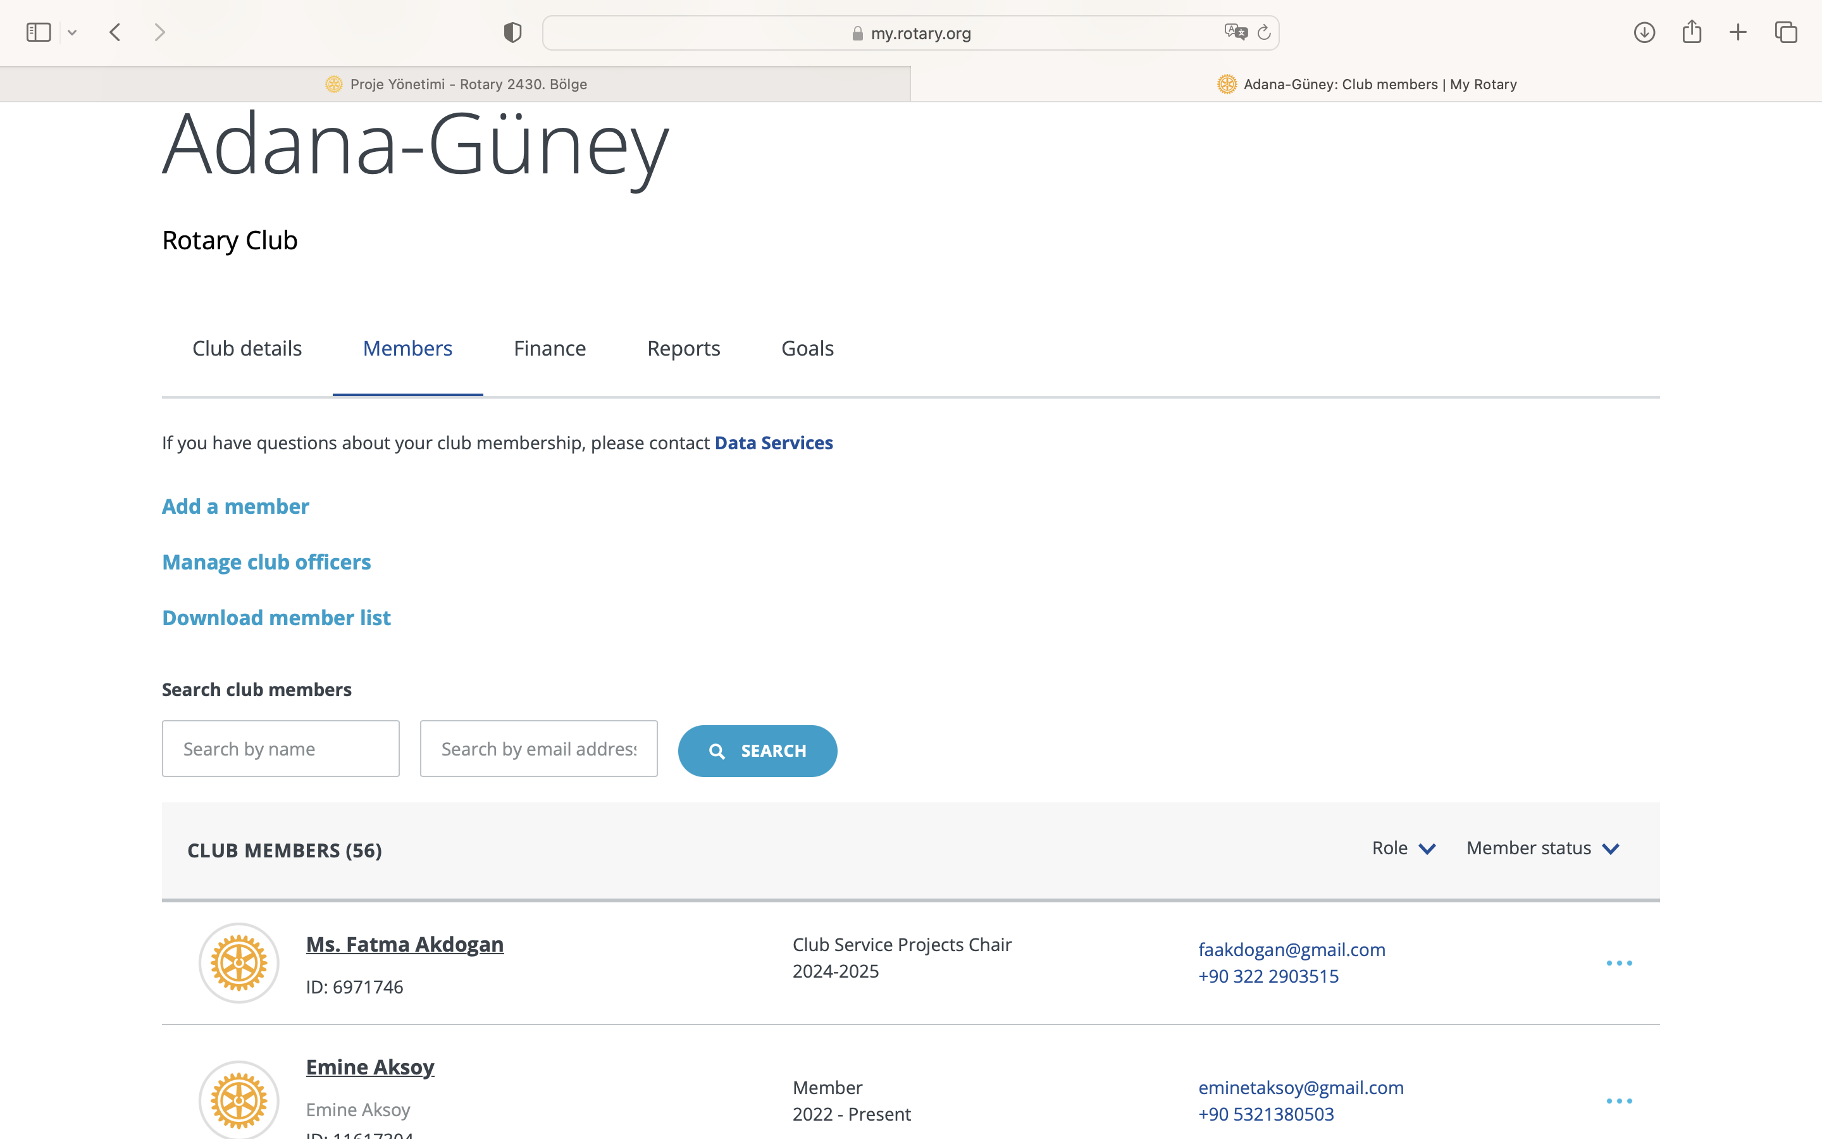Open the tab group dropdown chevron
Screen dimensions: 1822x1139
coord(72,32)
